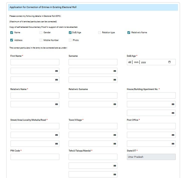Enable the Gender checkbox
The width and height of the screenshot is (188, 178).
point(41,32)
